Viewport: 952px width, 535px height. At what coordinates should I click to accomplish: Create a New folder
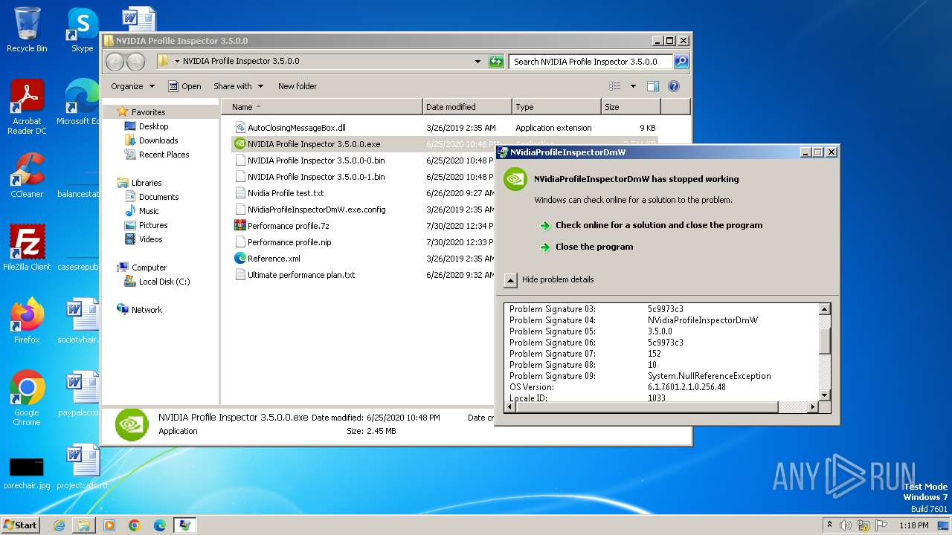coord(297,86)
